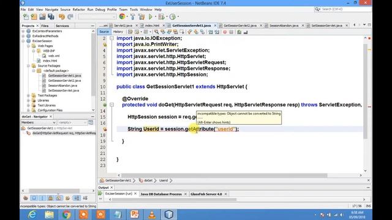Switch editor to History view
This screenshot has height=220, width=392.
[118, 32]
